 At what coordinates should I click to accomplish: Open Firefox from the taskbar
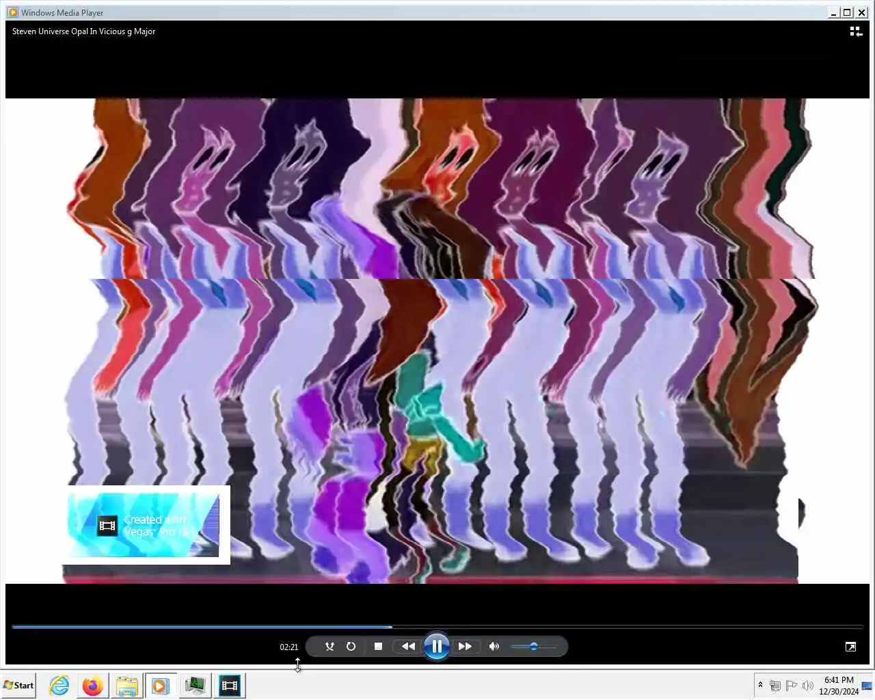point(92,685)
